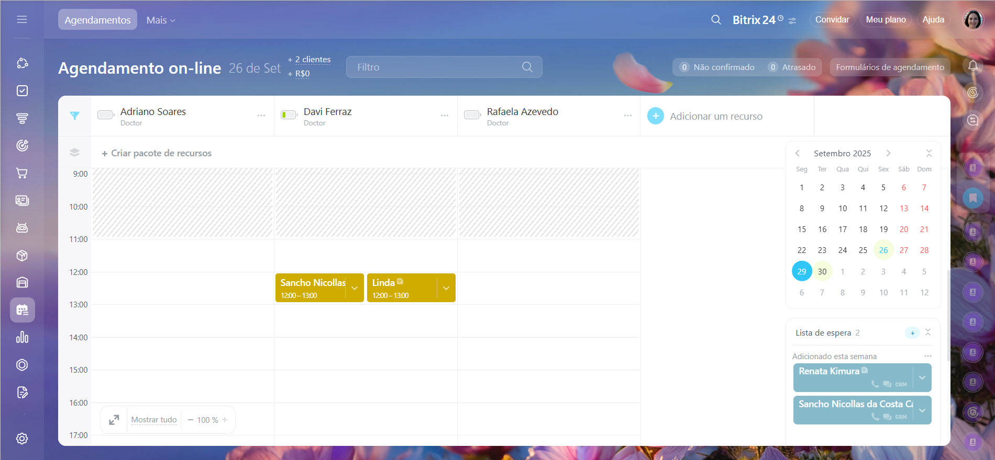The image size is (995, 460).
Task: Toggle Adriano Soares availability indicator
Action: pyautogui.click(x=106, y=115)
